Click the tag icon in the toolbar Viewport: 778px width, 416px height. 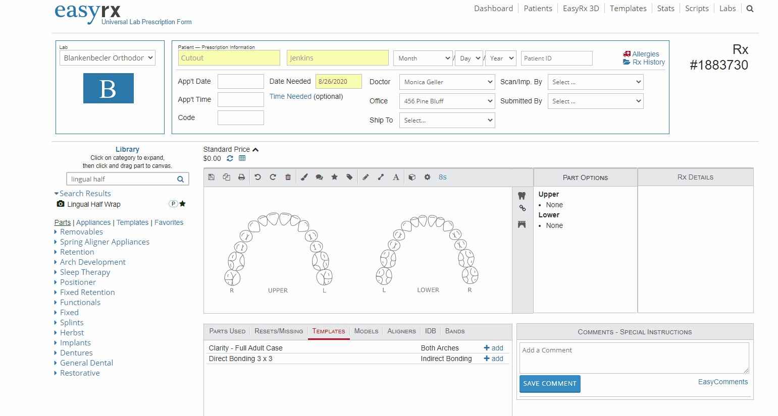[x=349, y=177]
